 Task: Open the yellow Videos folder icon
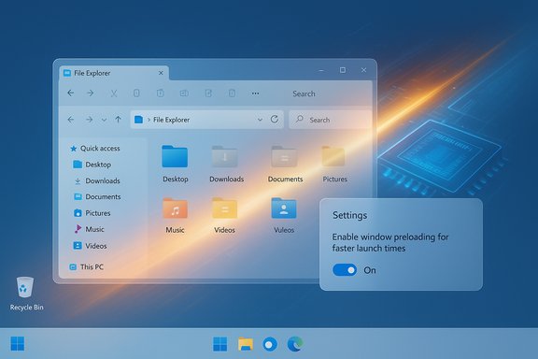pyautogui.click(x=225, y=208)
